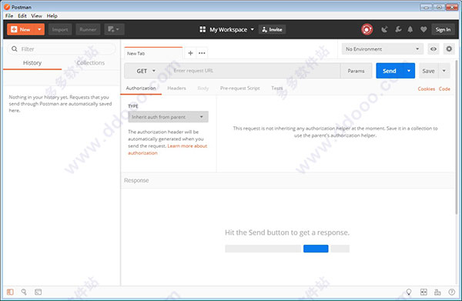The width and height of the screenshot is (462, 301).
Task: Select the Headers tab
Action: (x=176, y=88)
